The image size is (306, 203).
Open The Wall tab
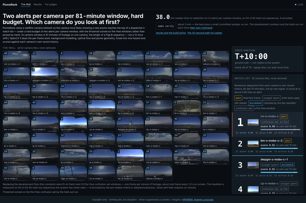(x=26, y=5)
